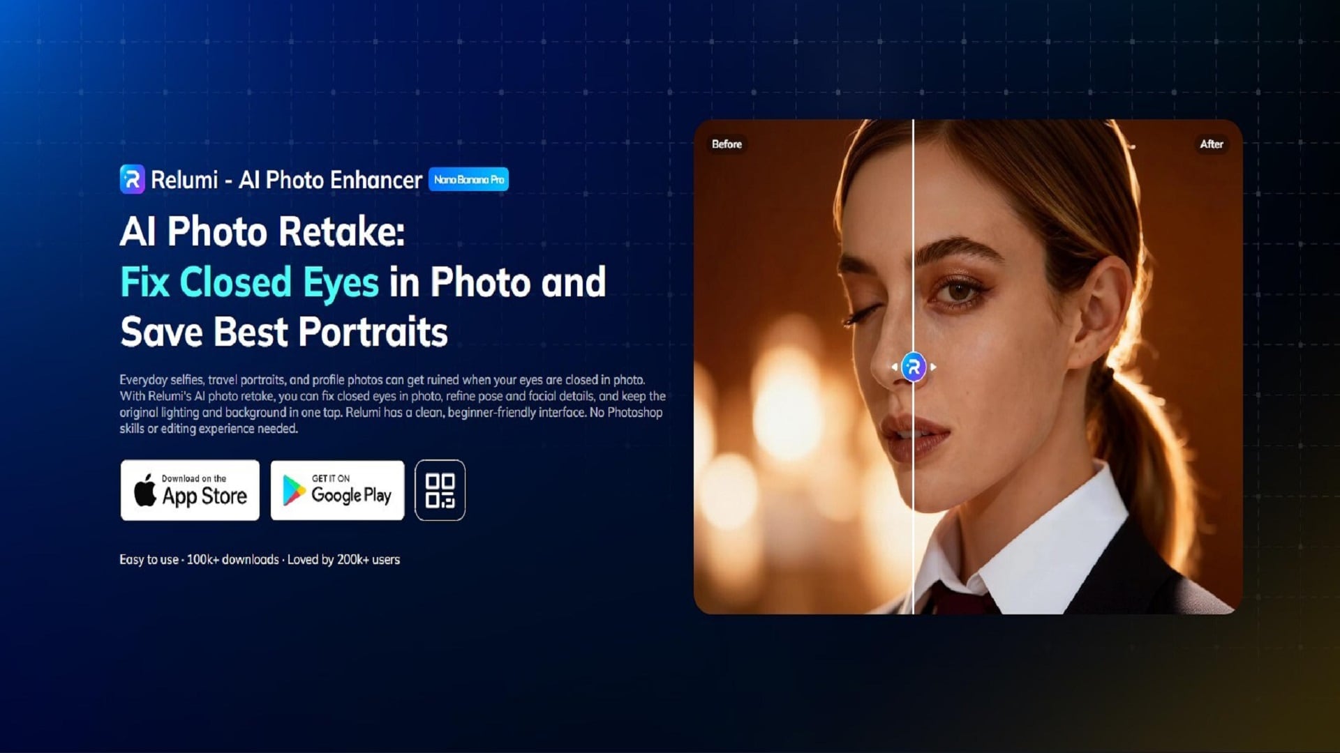Open the QR code download icon
This screenshot has height=753, width=1340.
click(x=440, y=490)
